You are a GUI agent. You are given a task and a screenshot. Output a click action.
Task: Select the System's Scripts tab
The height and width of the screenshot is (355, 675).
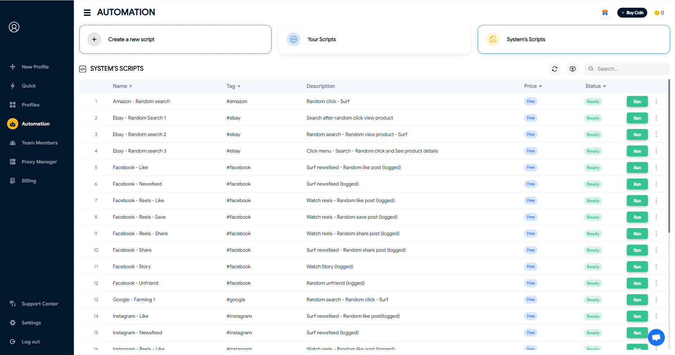point(573,39)
